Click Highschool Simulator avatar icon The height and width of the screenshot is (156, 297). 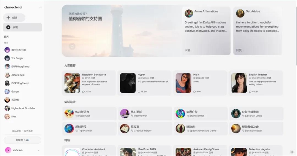coord(7,108)
